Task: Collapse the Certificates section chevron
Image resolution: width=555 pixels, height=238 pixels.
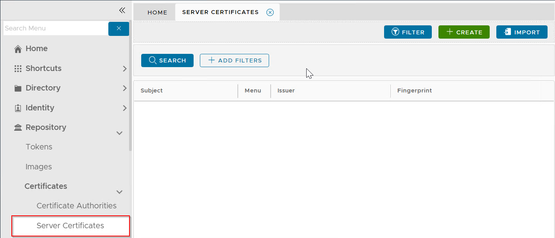Action: coord(120,192)
